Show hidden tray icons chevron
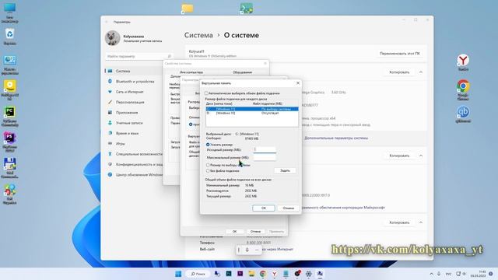This screenshot has width=498, height=280. click(431, 274)
